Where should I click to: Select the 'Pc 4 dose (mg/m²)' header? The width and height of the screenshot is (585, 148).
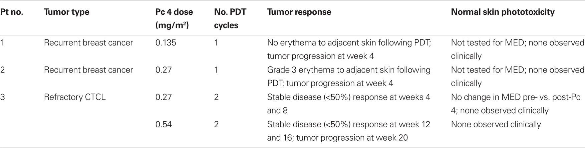click(174, 19)
